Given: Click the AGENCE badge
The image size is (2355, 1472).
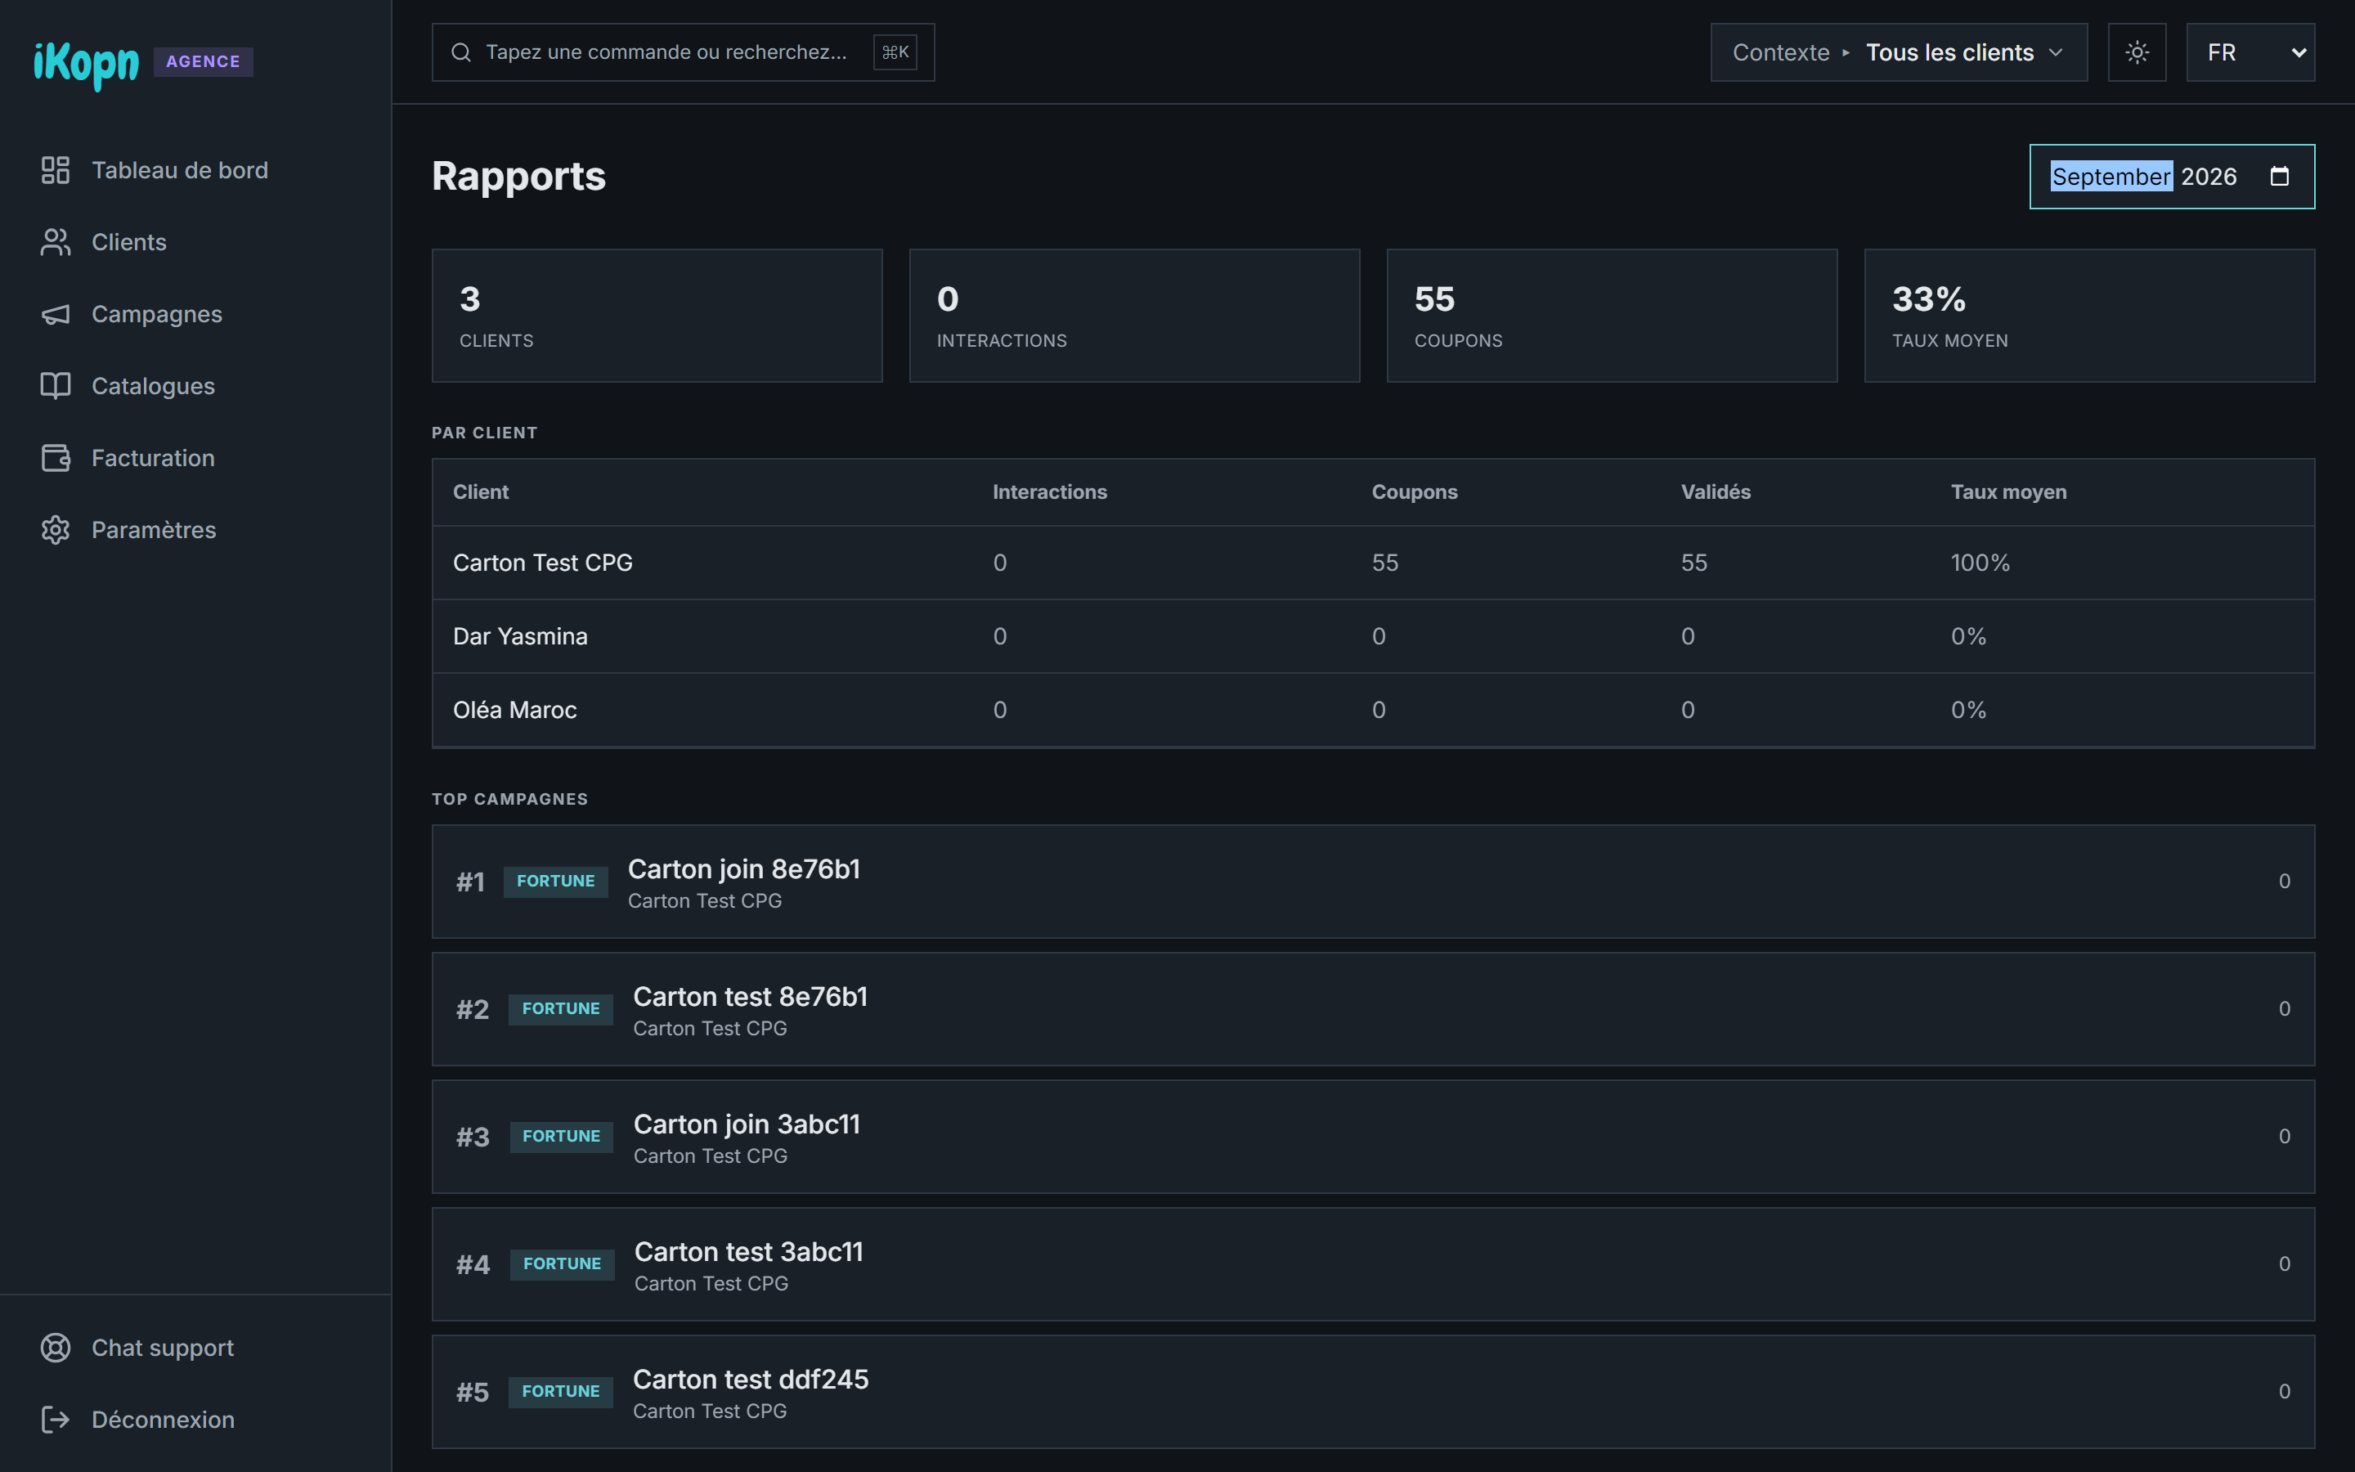Looking at the screenshot, I should point(204,62).
